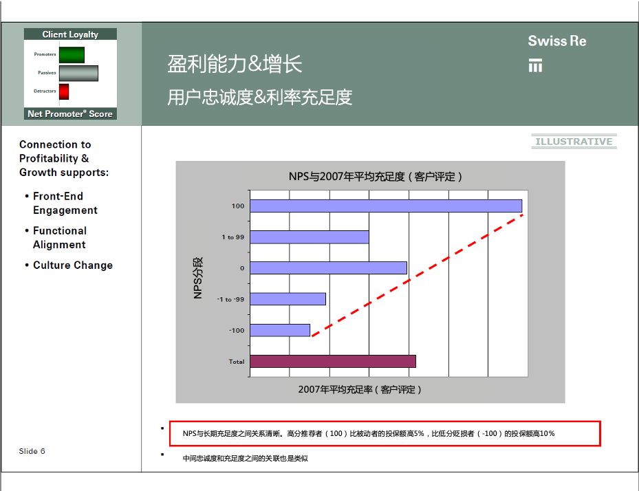639x491 pixels.
Task: Select the Client Loyalty header label
Action: [70, 34]
